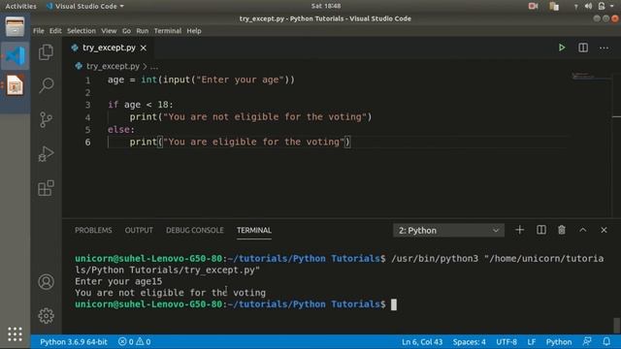Split the editor to the right
This screenshot has width=621, height=349.
(x=583, y=48)
